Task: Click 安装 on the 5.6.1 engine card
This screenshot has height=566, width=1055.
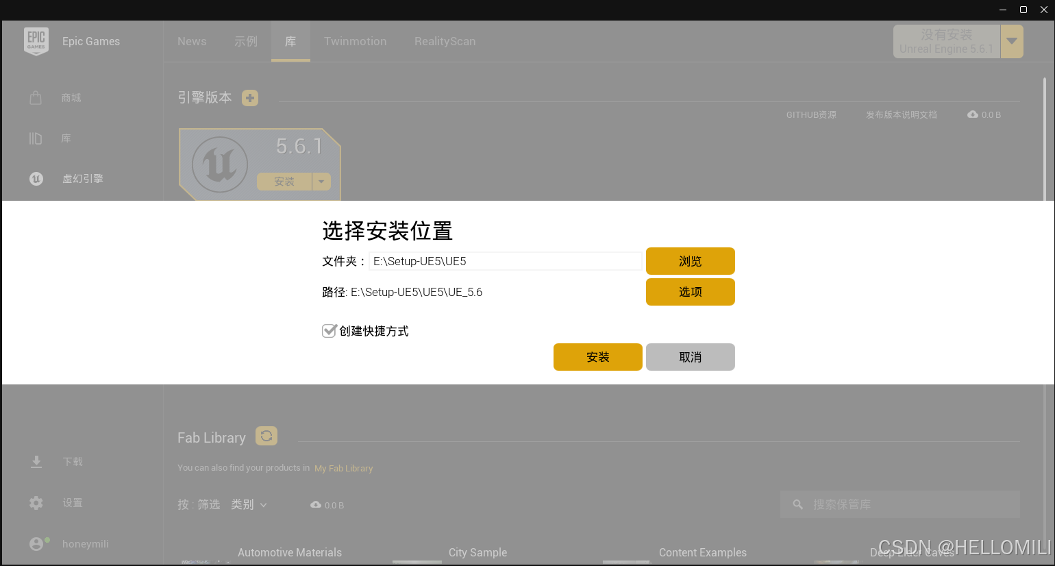Action: click(x=284, y=182)
